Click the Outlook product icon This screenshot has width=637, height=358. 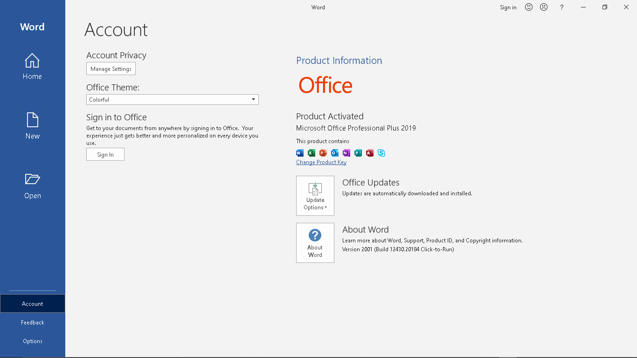pos(335,153)
